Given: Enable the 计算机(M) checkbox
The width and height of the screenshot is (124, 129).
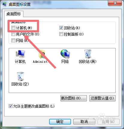Looking at the screenshot, I should pos(13,28).
